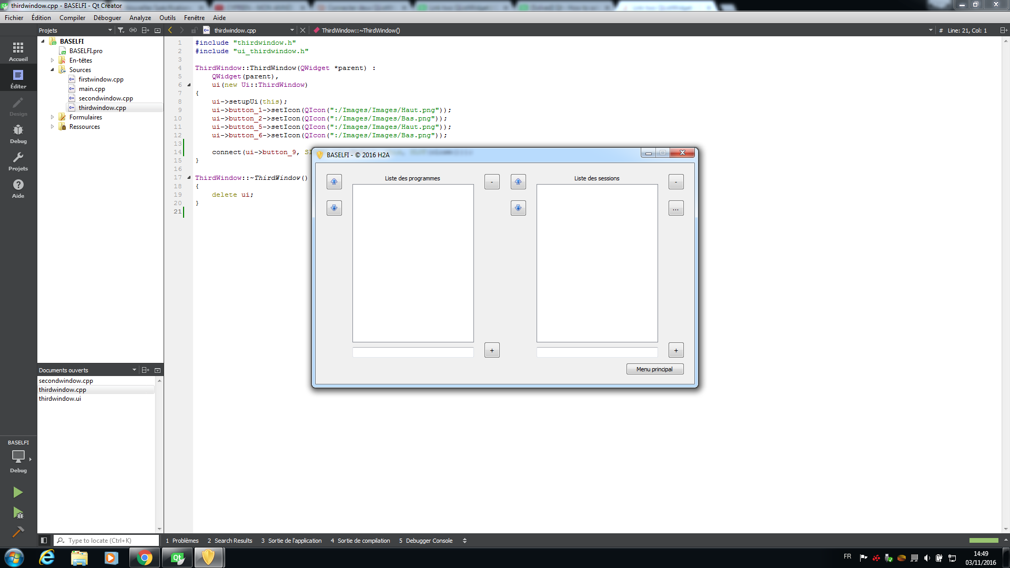Click the Menu principal button
Screen dimensions: 1010x568
pyautogui.click(x=654, y=369)
